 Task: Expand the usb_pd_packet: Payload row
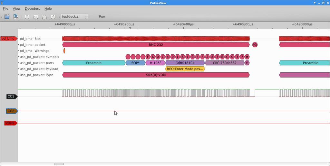18,69
